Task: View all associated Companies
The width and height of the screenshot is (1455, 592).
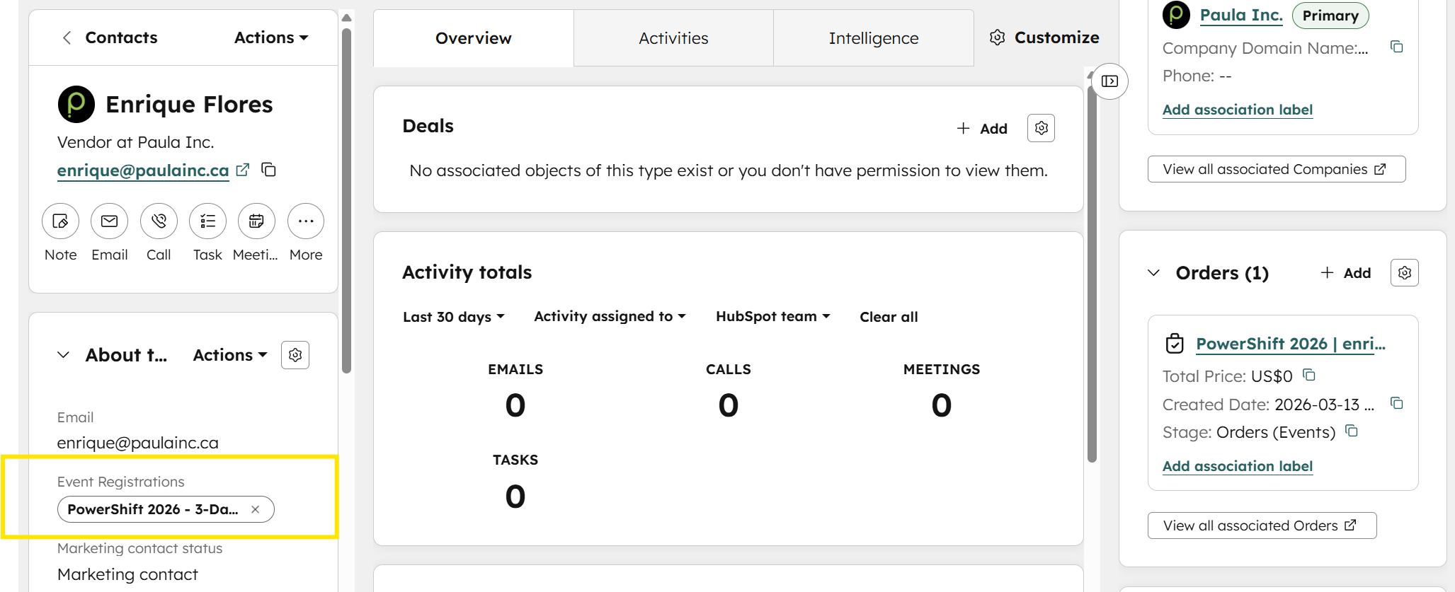Action: point(1277,169)
